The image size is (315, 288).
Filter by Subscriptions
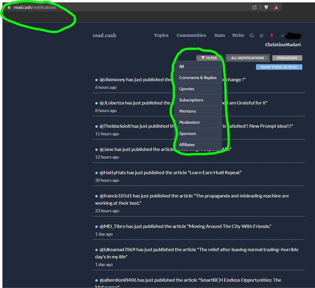click(x=198, y=100)
